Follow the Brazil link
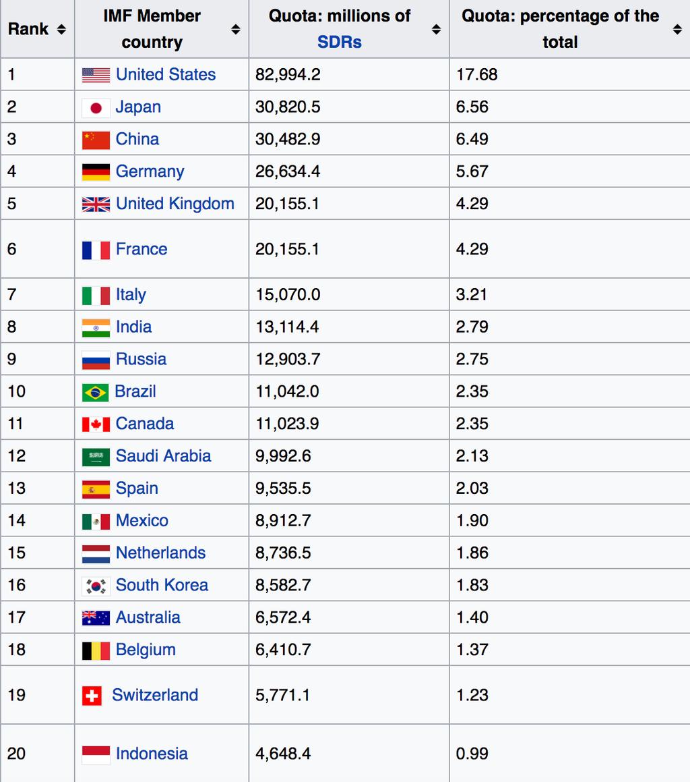The height and width of the screenshot is (782, 690). tap(135, 391)
